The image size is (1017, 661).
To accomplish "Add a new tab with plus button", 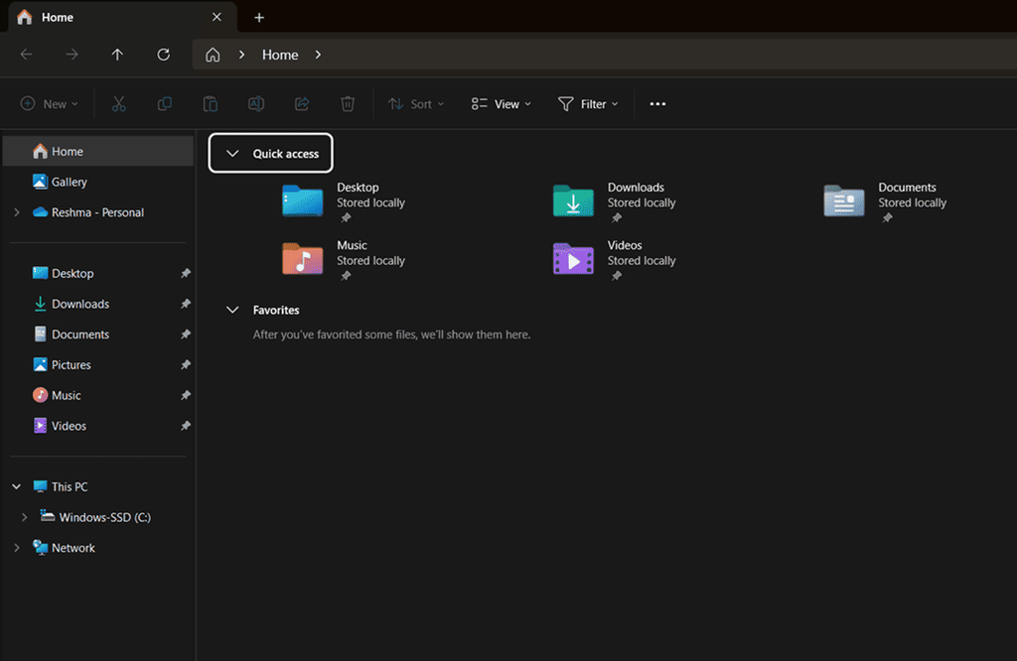I will pos(259,18).
